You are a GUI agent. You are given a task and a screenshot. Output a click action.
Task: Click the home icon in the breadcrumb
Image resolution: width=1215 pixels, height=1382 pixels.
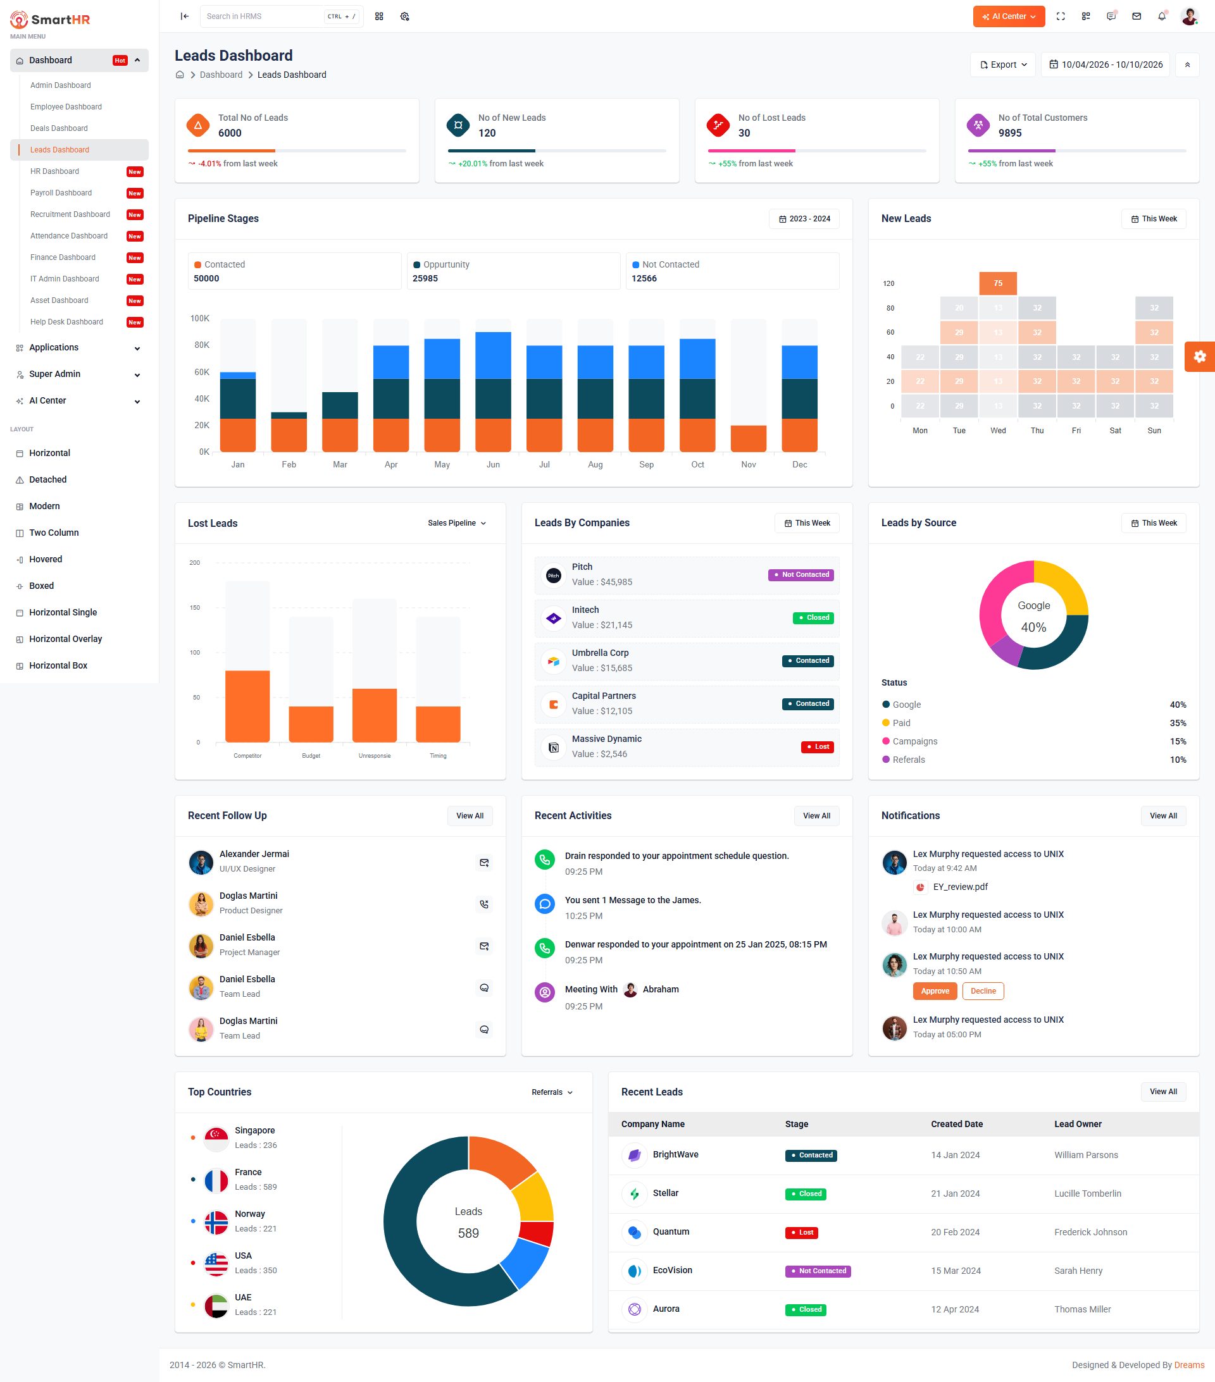point(180,75)
